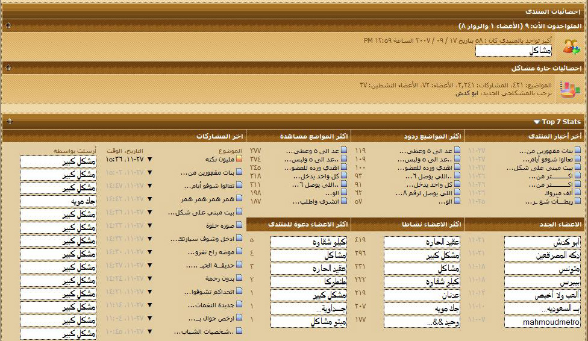Click the document icon beside ألف مبروك
Screen dimensions: 588x341
(578, 193)
